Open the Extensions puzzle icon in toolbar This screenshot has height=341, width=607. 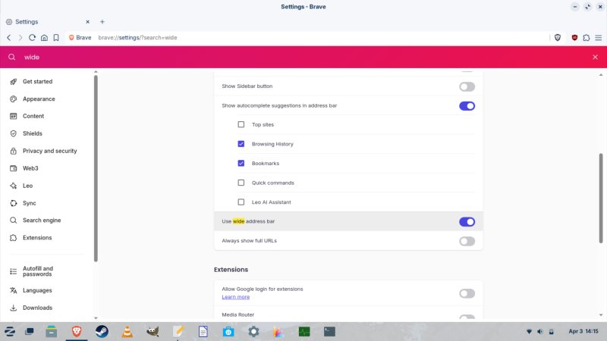(x=586, y=37)
